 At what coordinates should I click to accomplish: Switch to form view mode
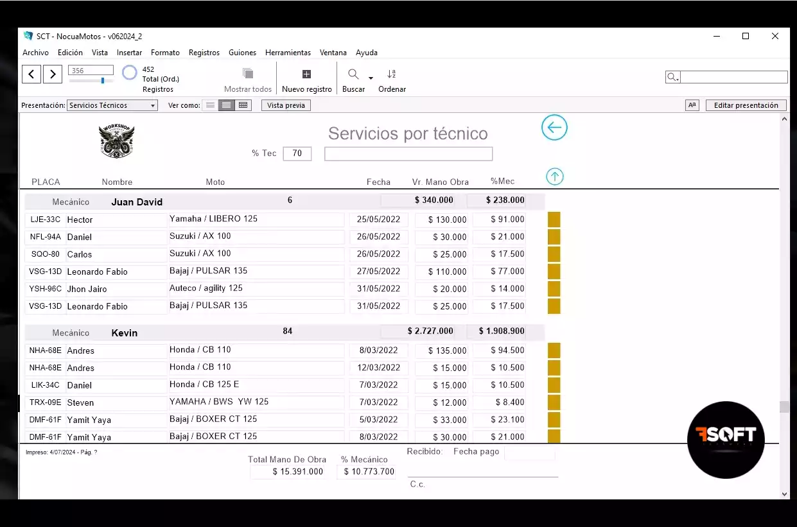click(210, 105)
